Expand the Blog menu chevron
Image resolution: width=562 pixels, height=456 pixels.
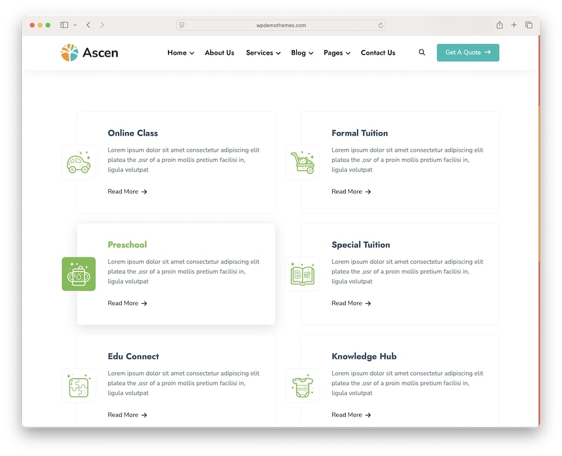click(311, 53)
